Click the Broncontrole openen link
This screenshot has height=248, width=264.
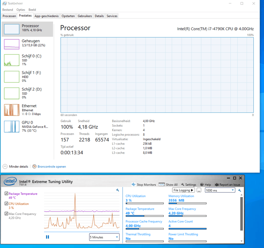[x=52, y=167]
